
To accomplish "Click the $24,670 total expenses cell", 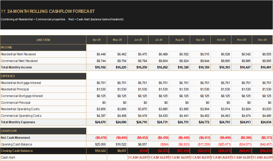I will 97,122.
